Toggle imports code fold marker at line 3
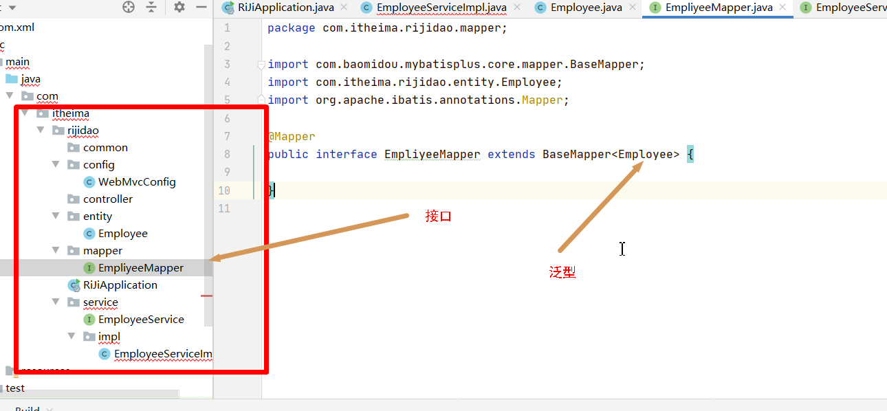 pyautogui.click(x=261, y=65)
